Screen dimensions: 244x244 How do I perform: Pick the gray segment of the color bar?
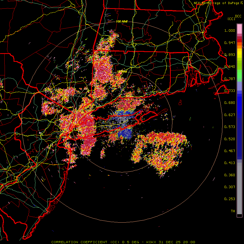(239, 188)
